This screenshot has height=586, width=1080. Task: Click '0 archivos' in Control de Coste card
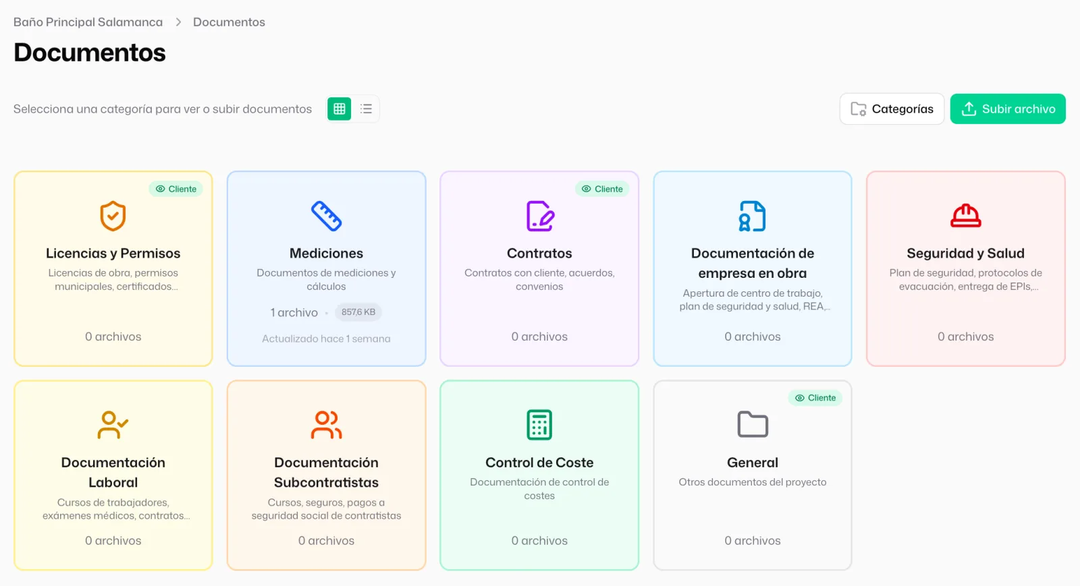539,541
